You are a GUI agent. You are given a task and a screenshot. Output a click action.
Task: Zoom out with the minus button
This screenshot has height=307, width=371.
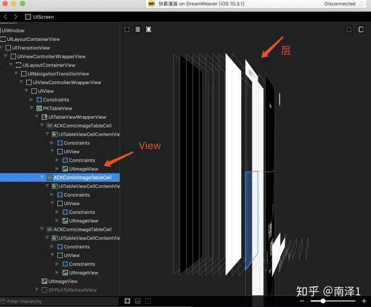[x=302, y=301]
